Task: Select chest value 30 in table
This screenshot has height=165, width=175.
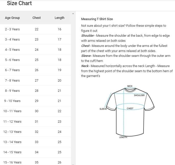Action: click(36, 111)
